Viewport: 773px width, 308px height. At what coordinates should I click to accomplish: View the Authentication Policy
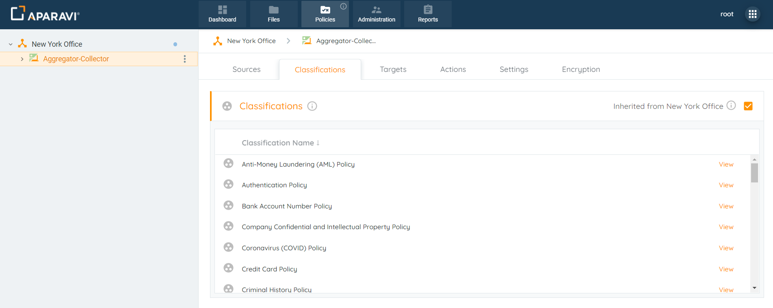coord(726,185)
